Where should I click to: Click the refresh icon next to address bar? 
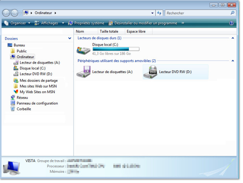[x=159, y=13]
